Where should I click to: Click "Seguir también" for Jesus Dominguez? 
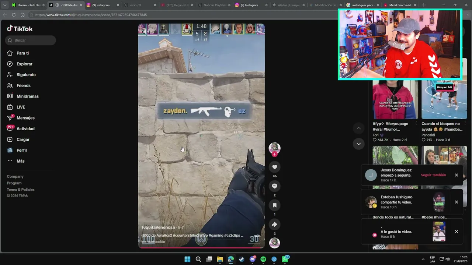point(433,175)
